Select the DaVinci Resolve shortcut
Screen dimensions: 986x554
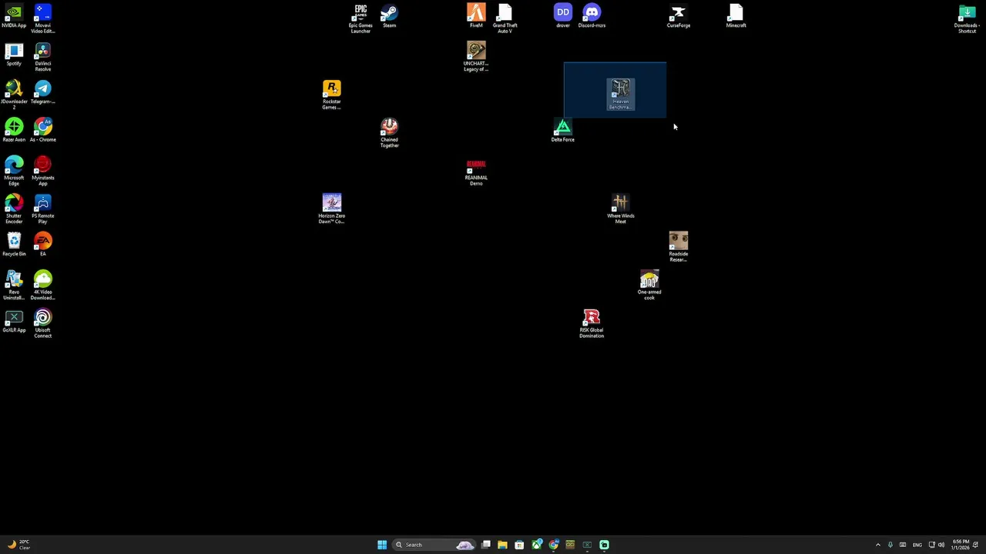(43, 58)
